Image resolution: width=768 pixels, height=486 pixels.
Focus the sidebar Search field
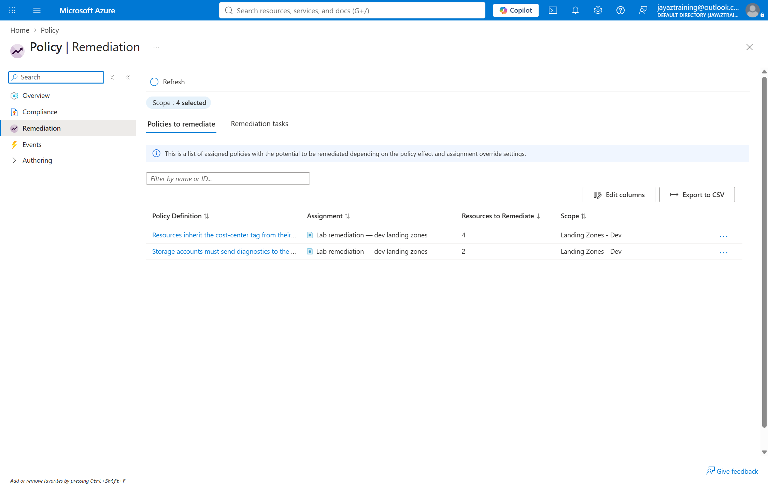point(56,77)
